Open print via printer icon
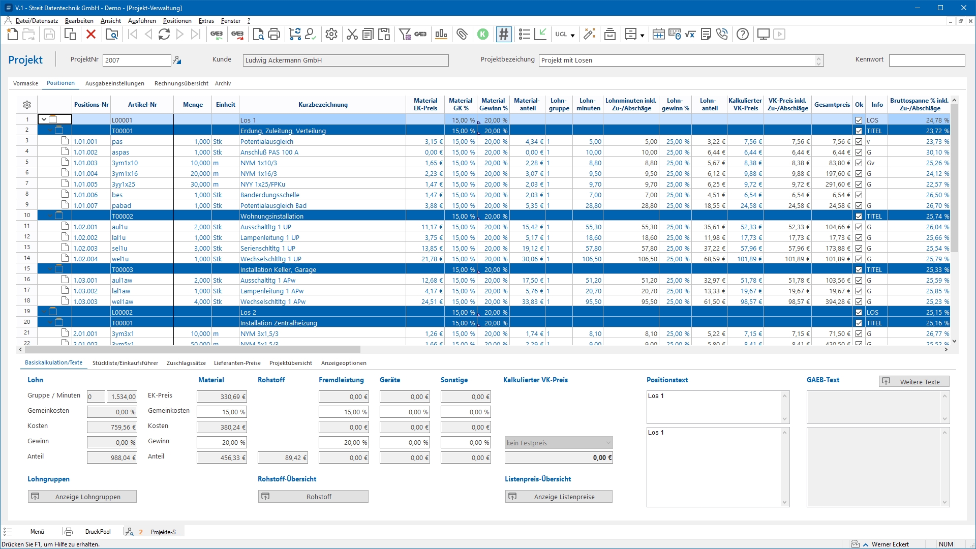 [274, 35]
